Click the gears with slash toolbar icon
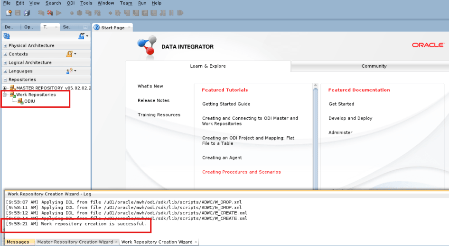 click(98, 13)
